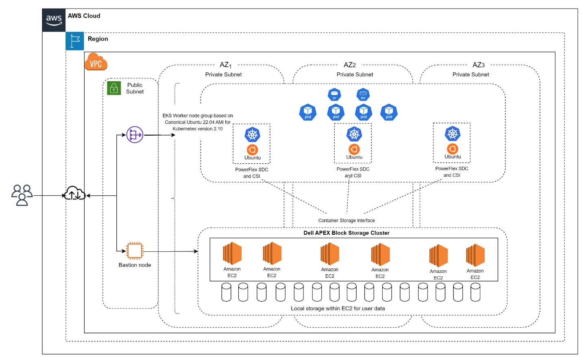This screenshot has width=582, height=357.
Task: Click the second Amazon EC2 icon from the left
Action: click(272, 253)
